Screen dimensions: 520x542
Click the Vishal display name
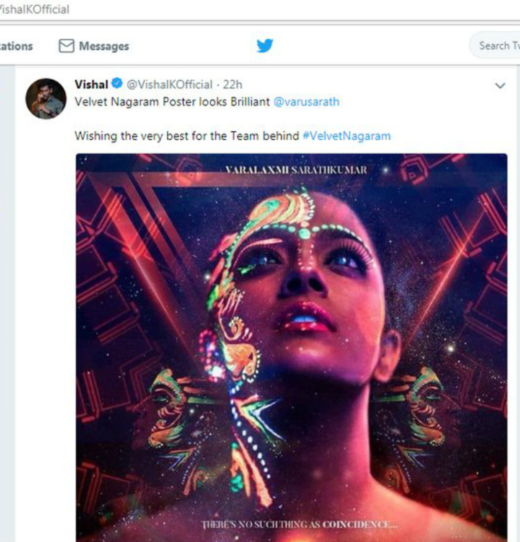(x=91, y=85)
